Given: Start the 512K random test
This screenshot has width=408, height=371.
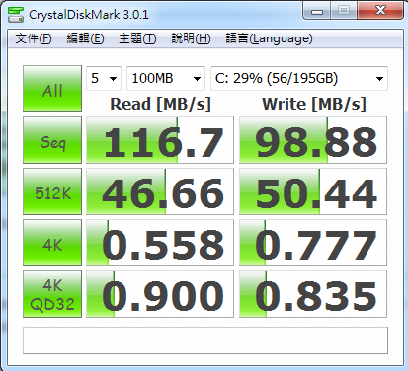Looking at the screenshot, I should point(52,191).
